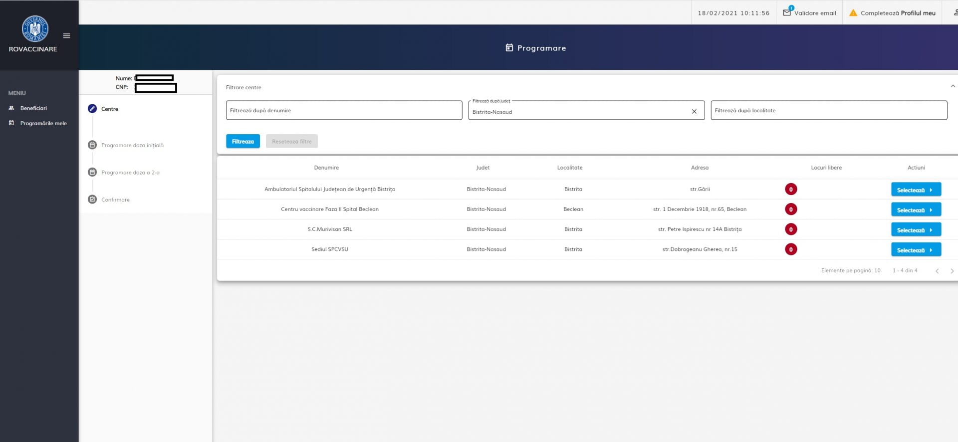Image resolution: width=958 pixels, height=442 pixels.
Task: Click the Denumire column header
Action: [x=326, y=168]
